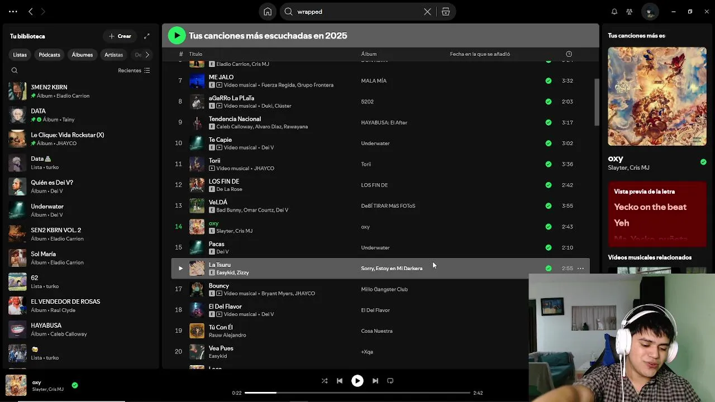Open Rauw Alejandro artist link

227,335
